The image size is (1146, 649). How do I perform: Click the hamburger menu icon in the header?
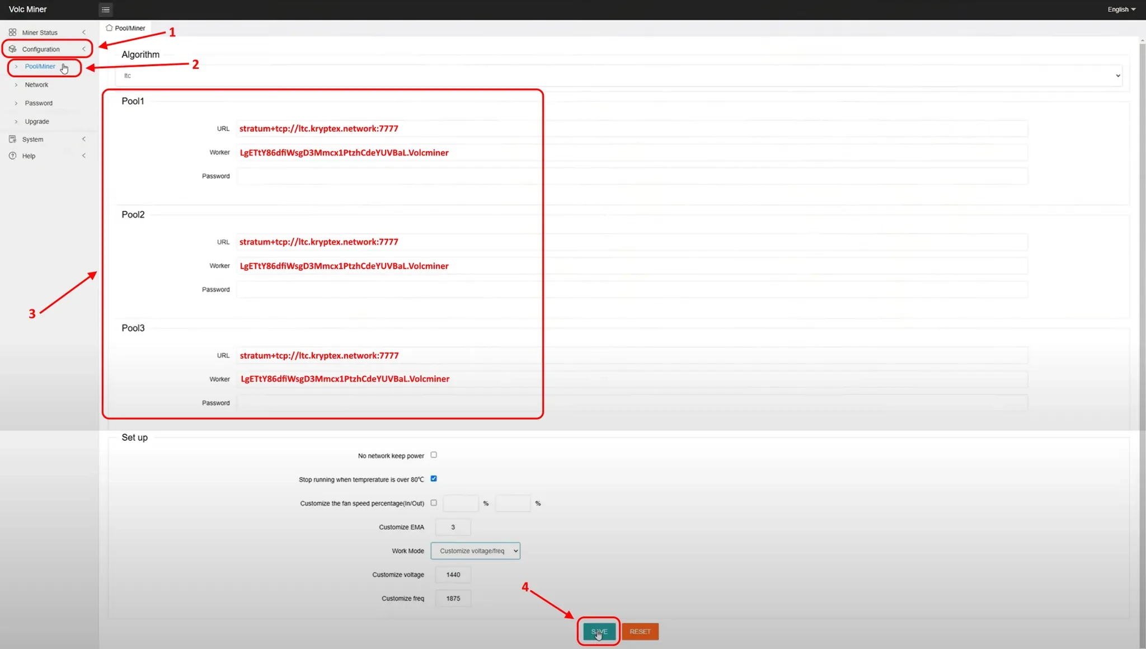105,10
